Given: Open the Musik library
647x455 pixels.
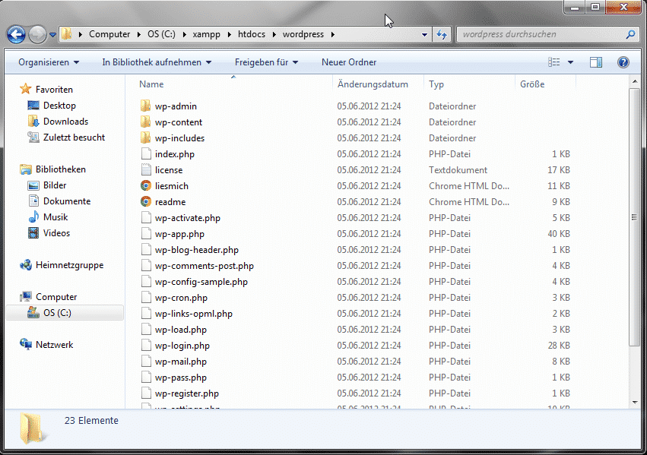Looking at the screenshot, I should pos(56,217).
